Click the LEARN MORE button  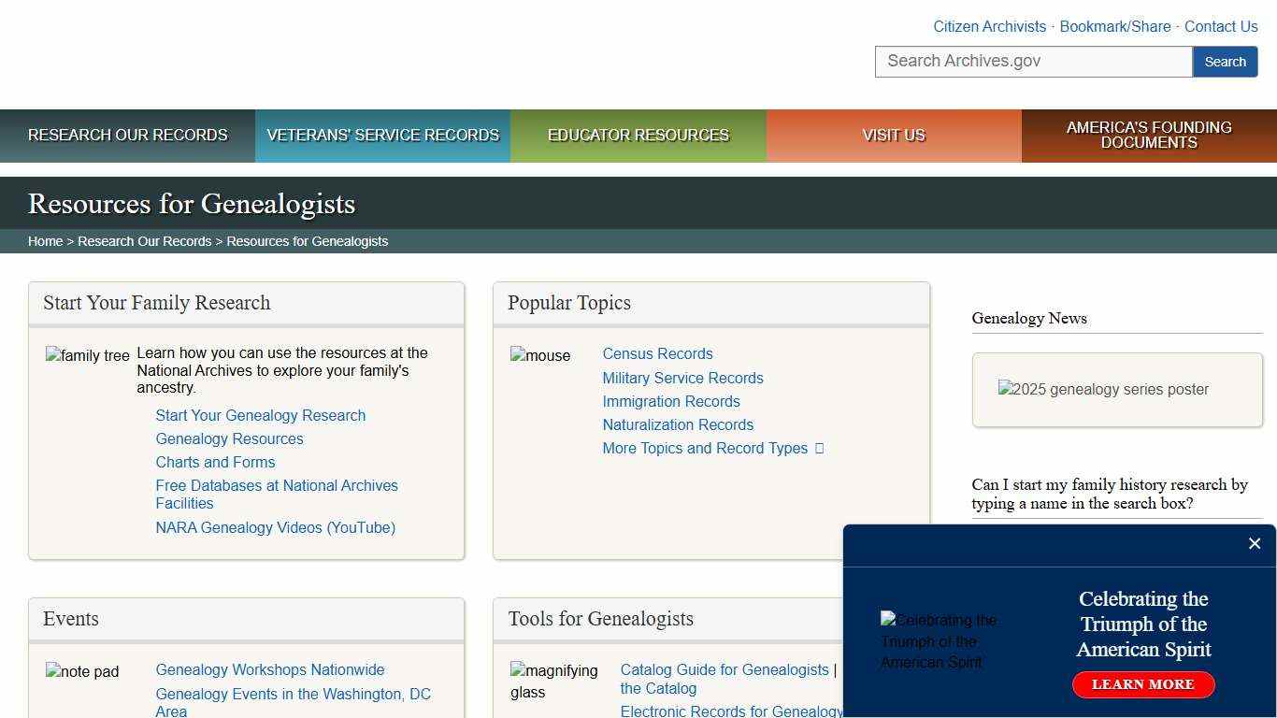coord(1142,684)
